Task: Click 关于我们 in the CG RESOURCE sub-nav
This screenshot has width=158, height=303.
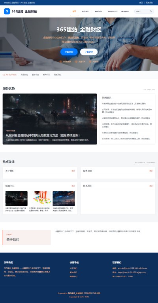Action: pyautogui.click(x=24, y=74)
